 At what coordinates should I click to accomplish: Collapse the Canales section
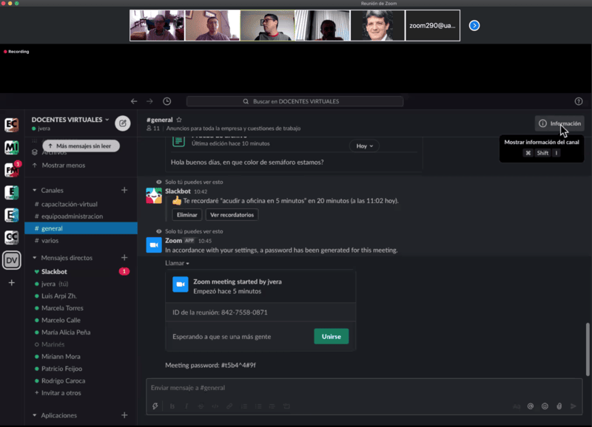[x=35, y=191]
